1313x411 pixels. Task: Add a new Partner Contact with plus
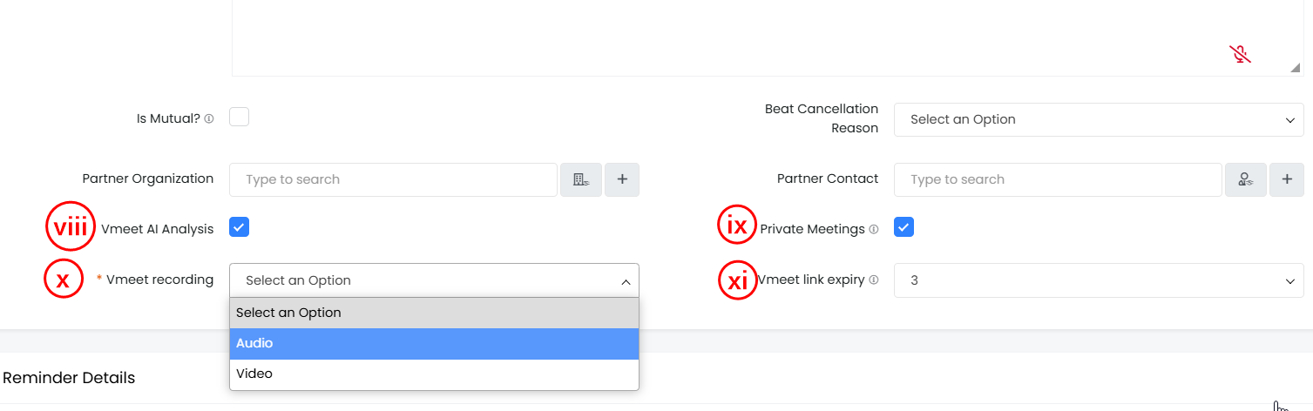click(x=1287, y=179)
